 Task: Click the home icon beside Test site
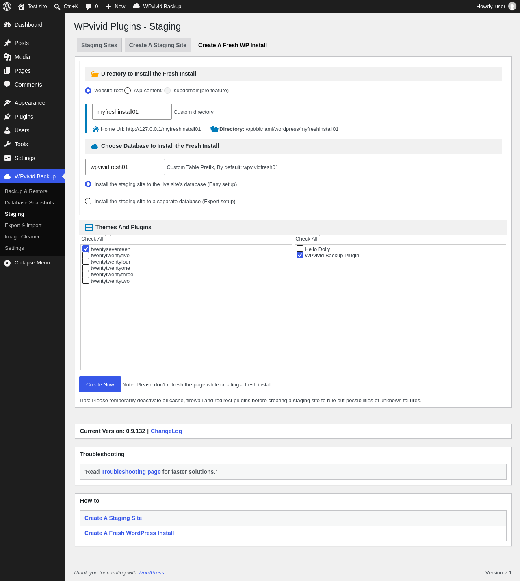21,7
